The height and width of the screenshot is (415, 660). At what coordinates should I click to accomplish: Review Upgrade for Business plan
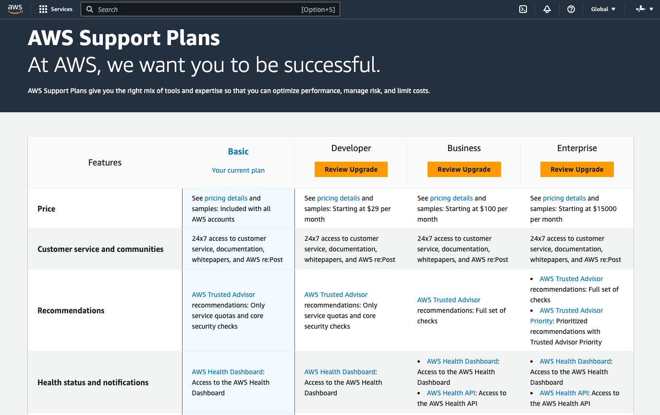[x=464, y=169]
